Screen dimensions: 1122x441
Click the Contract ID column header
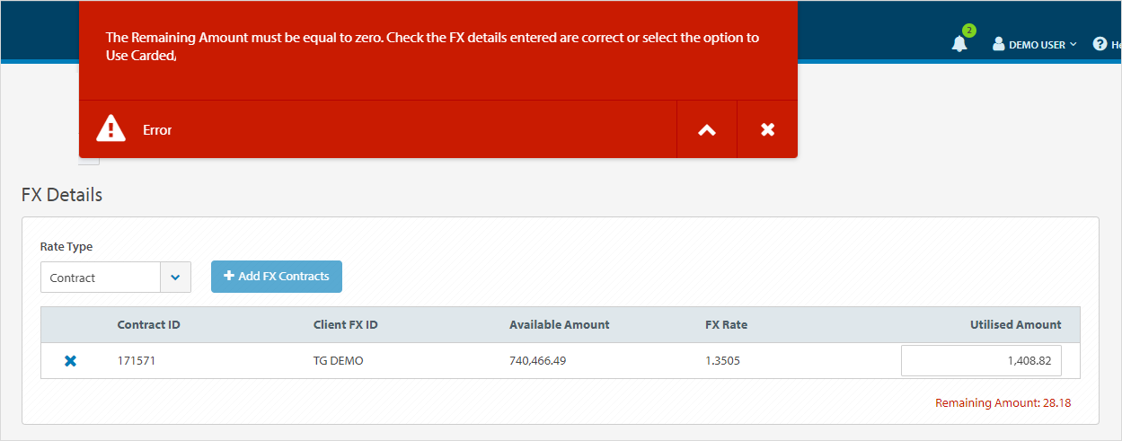pyautogui.click(x=149, y=324)
